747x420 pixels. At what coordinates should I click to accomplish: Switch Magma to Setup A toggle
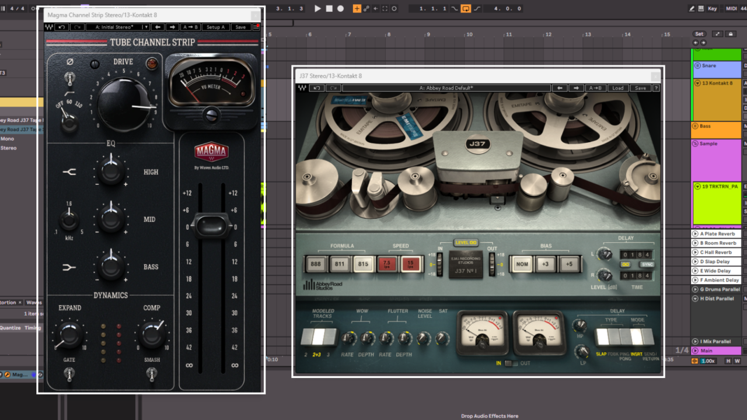(215, 27)
